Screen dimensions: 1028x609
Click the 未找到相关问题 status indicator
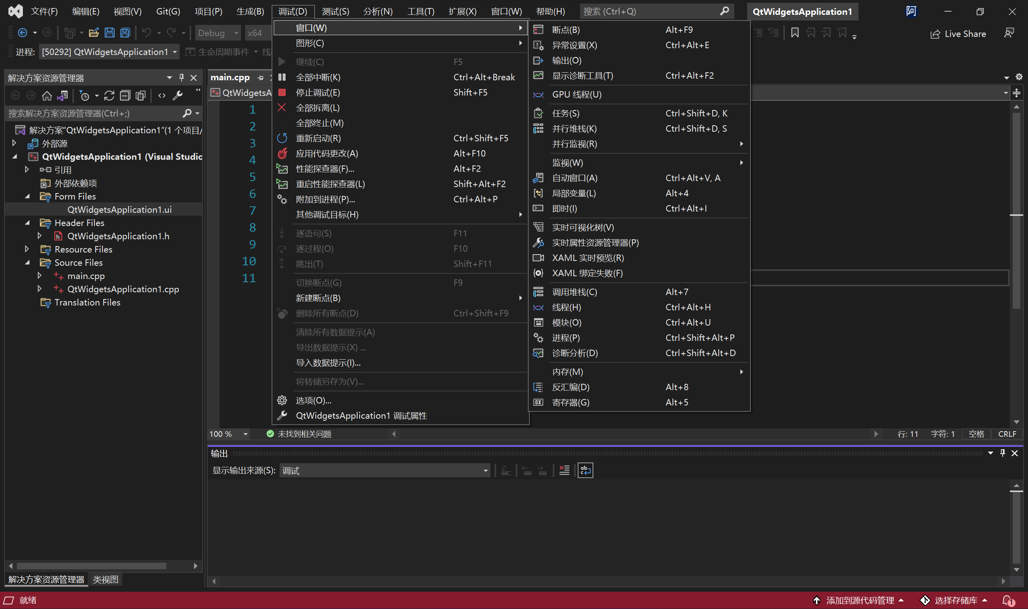point(299,434)
